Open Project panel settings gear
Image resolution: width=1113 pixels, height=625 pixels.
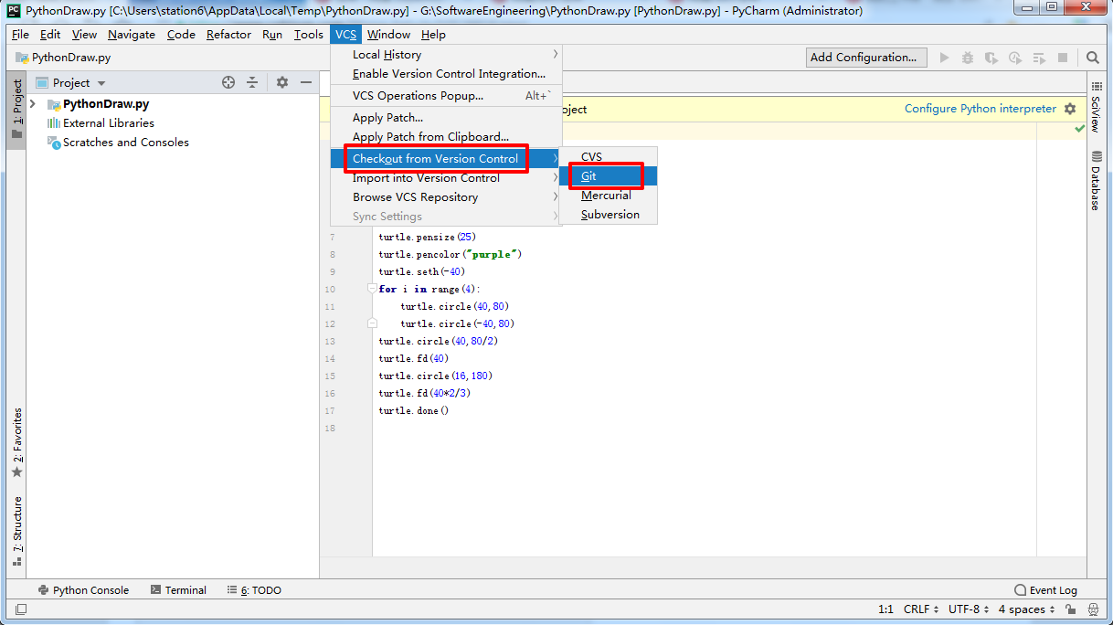tap(282, 82)
